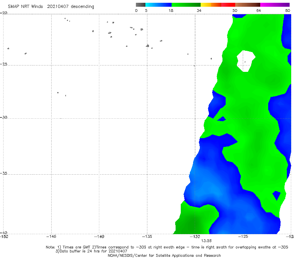Click the longitude label '-125'
The width and height of the screenshot is (294, 258).
pos(243,237)
